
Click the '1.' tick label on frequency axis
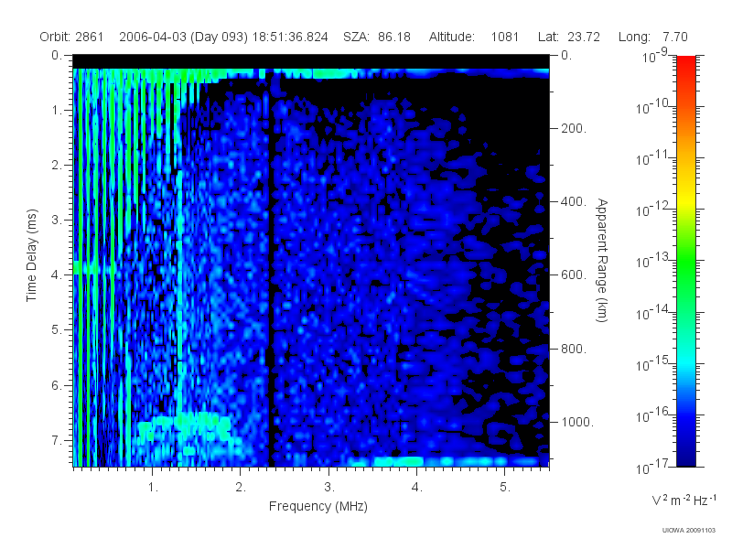[x=153, y=488]
